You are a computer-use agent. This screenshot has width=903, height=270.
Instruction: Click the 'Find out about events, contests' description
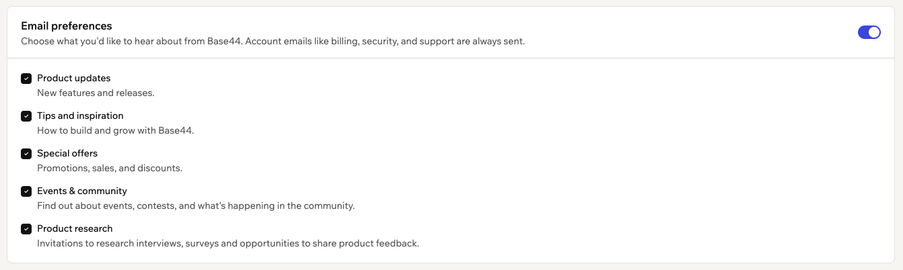(196, 206)
